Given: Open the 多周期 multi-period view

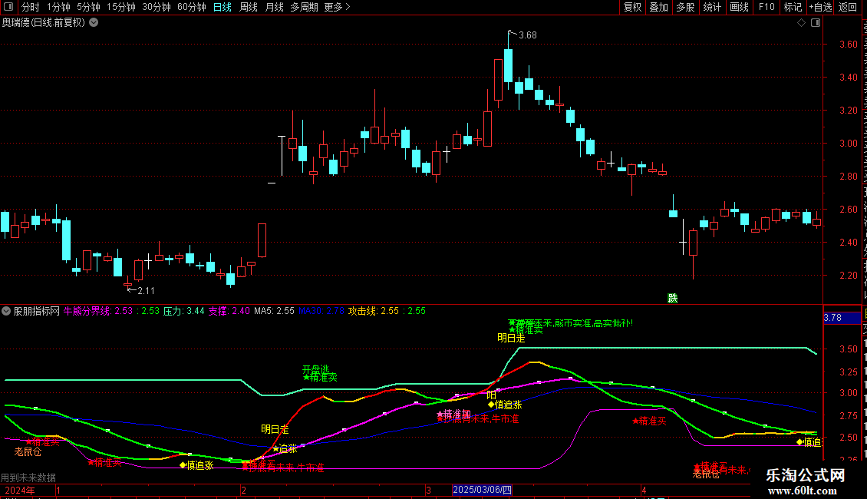Looking at the screenshot, I should coord(304,7).
